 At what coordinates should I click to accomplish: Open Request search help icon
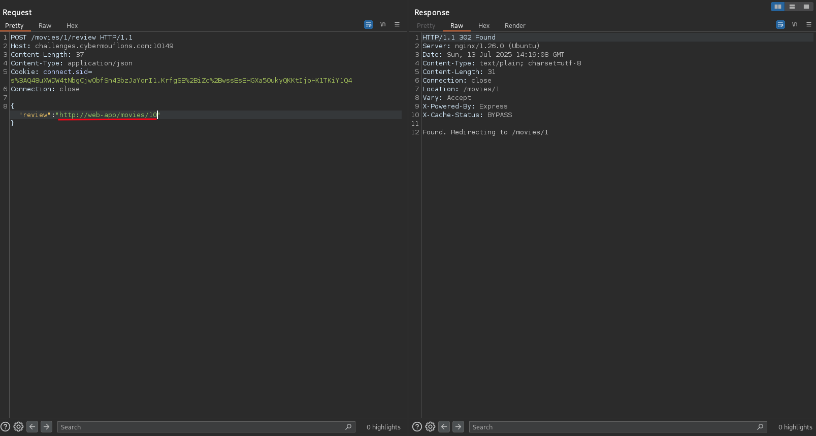tap(5, 427)
